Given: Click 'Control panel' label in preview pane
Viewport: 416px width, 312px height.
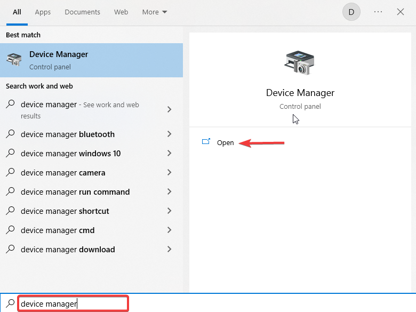Looking at the screenshot, I should (x=300, y=106).
